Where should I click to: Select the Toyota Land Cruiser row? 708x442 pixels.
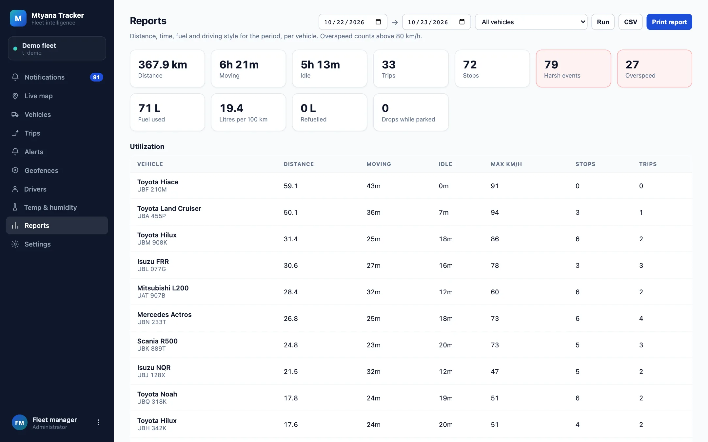coord(411,212)
